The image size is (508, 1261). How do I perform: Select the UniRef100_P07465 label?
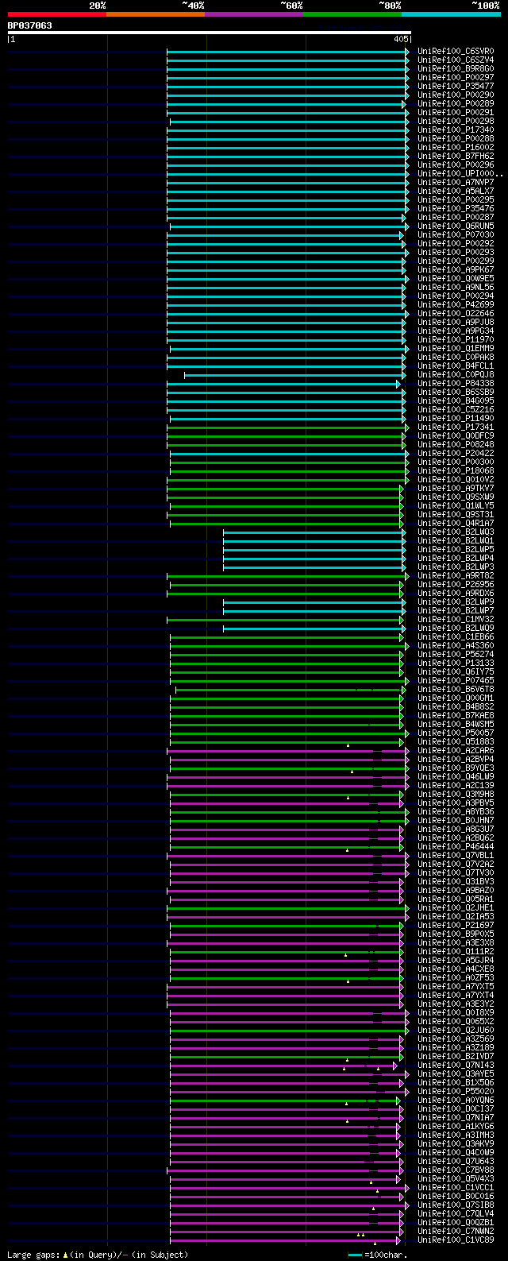456,680
